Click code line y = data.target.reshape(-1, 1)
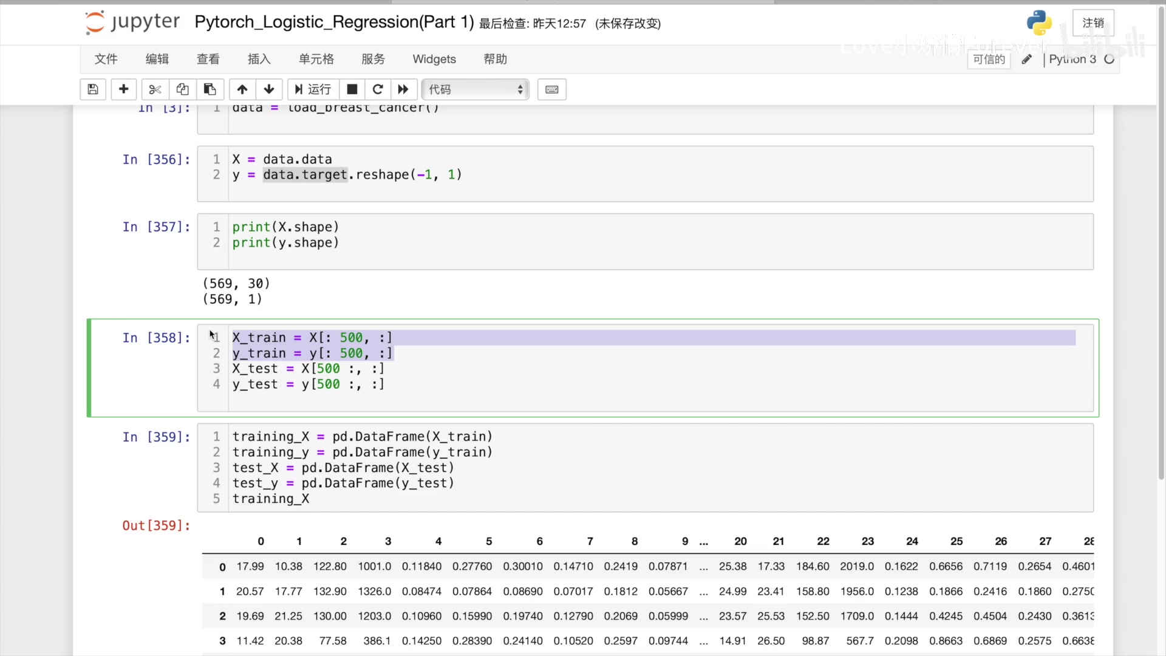 click(347, 175)
